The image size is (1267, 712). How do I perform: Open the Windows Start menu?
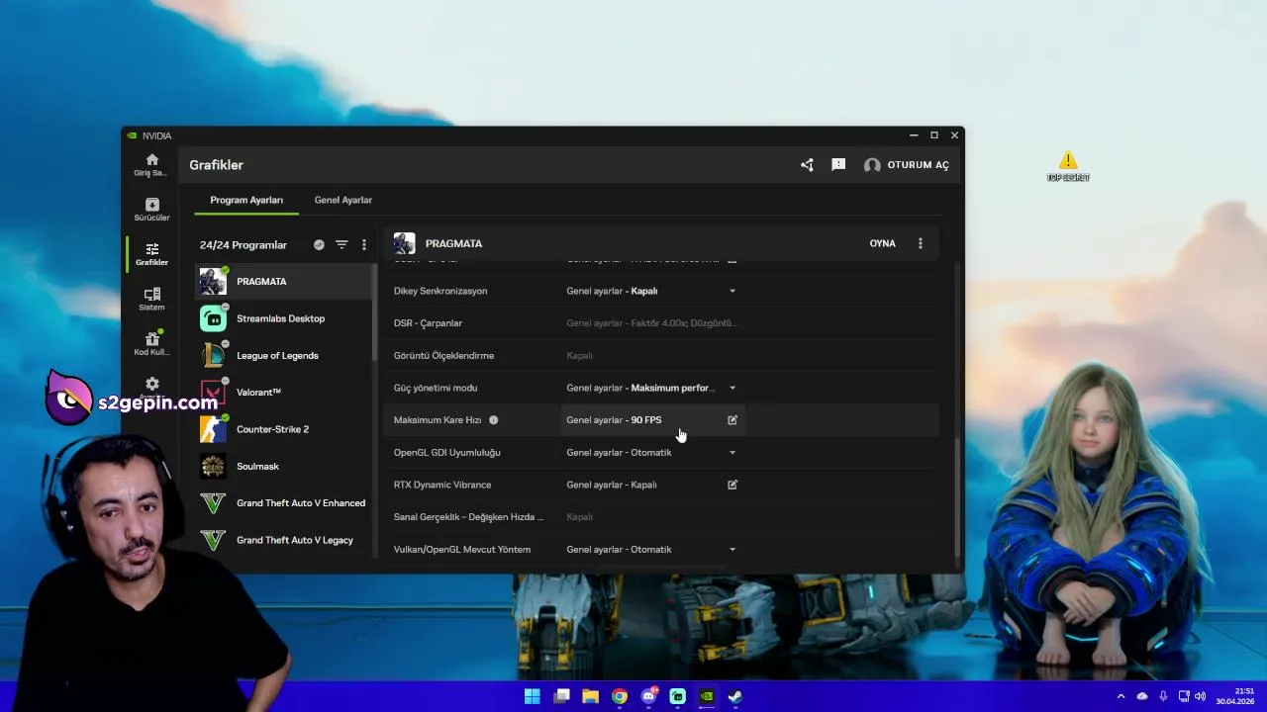pyautogui.click(x=532, y=696)
